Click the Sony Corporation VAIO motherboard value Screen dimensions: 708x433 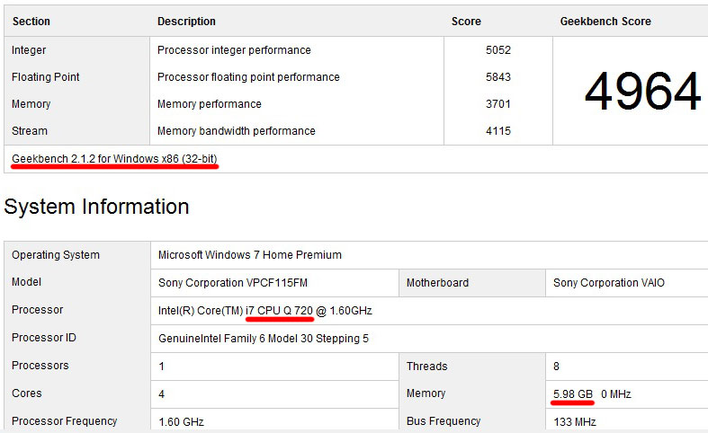[609, 283]
